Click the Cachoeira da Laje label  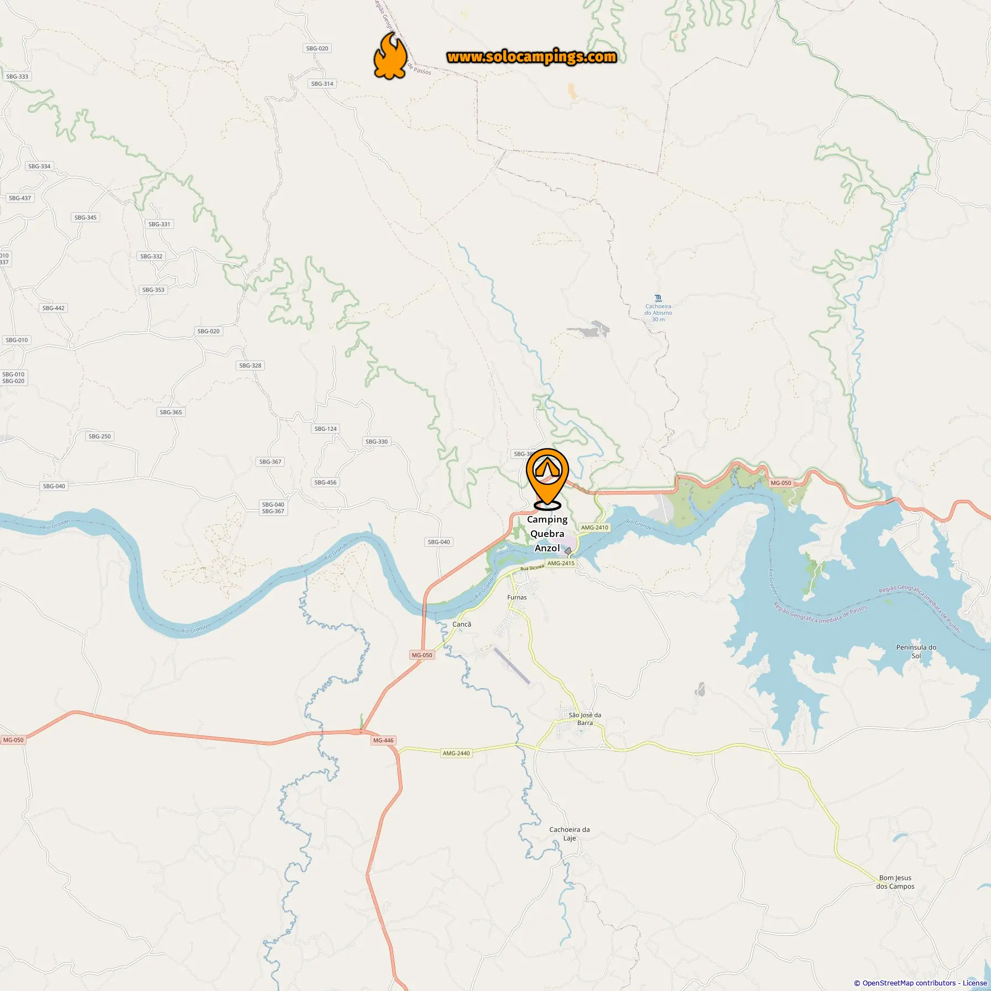click(x=570, y=833)
